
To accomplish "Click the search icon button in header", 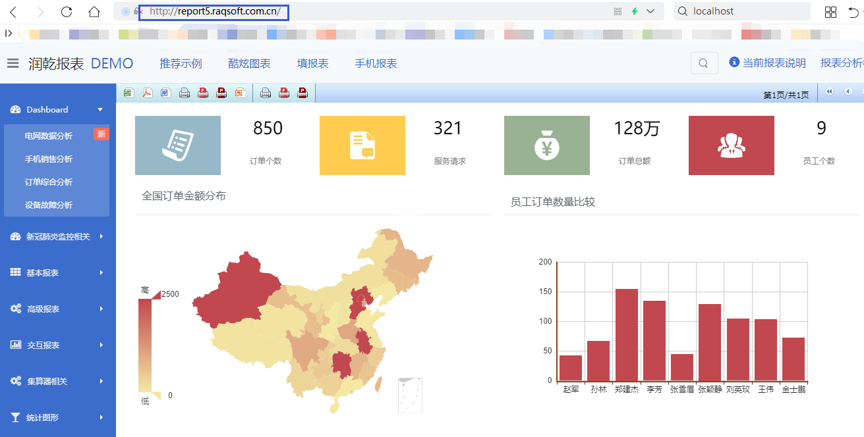I will point(704,63).
